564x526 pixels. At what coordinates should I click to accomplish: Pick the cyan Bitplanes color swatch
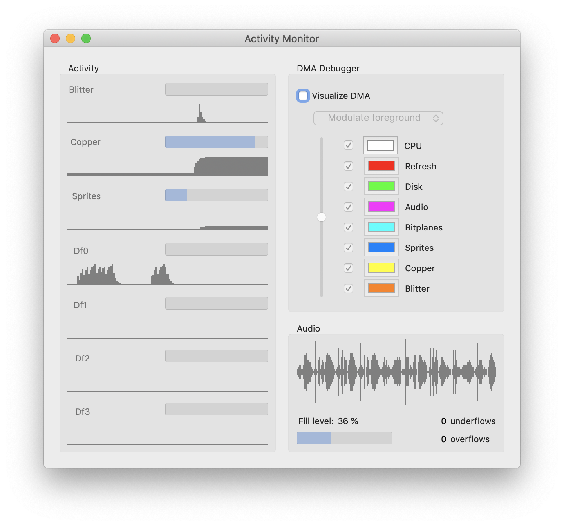381,227
